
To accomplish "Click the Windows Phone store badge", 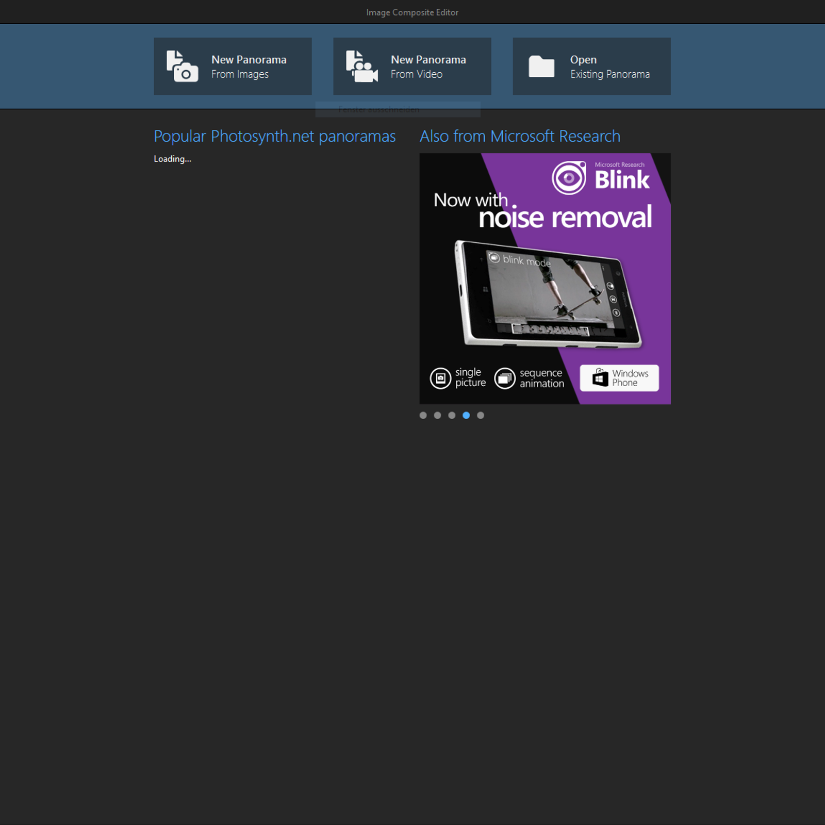I will (x=619, y=378).
